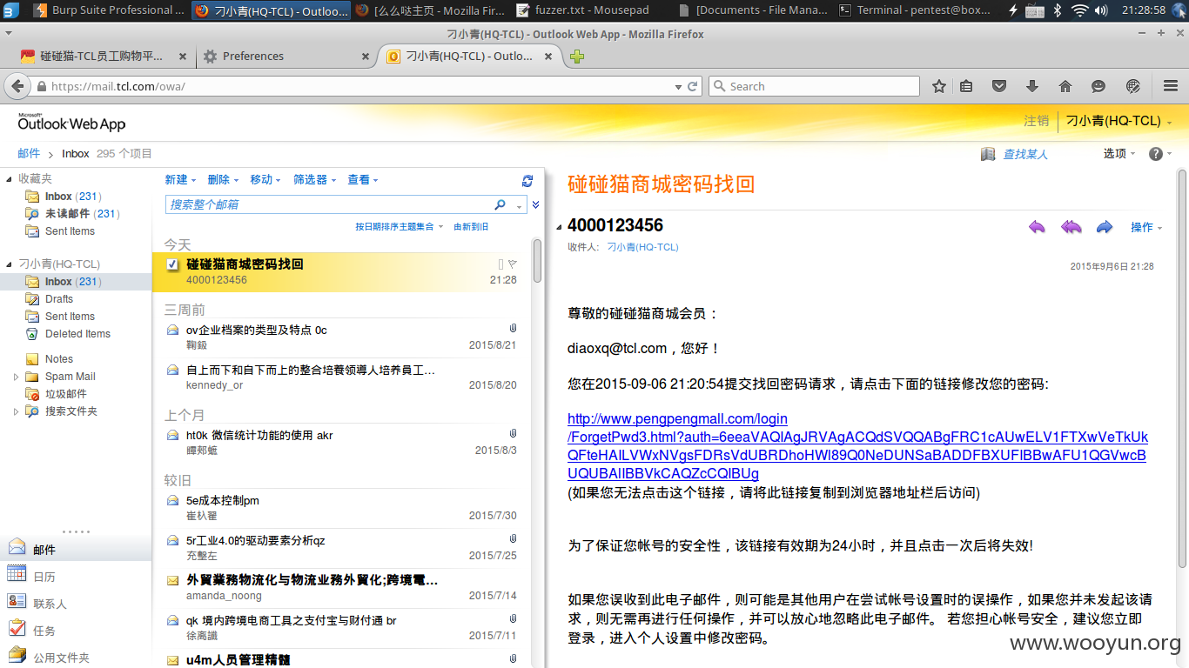The height and width of the screenshot is (668, 1189).
Task: Click the reply arrow icon
Action: [x=1037, y=227]
